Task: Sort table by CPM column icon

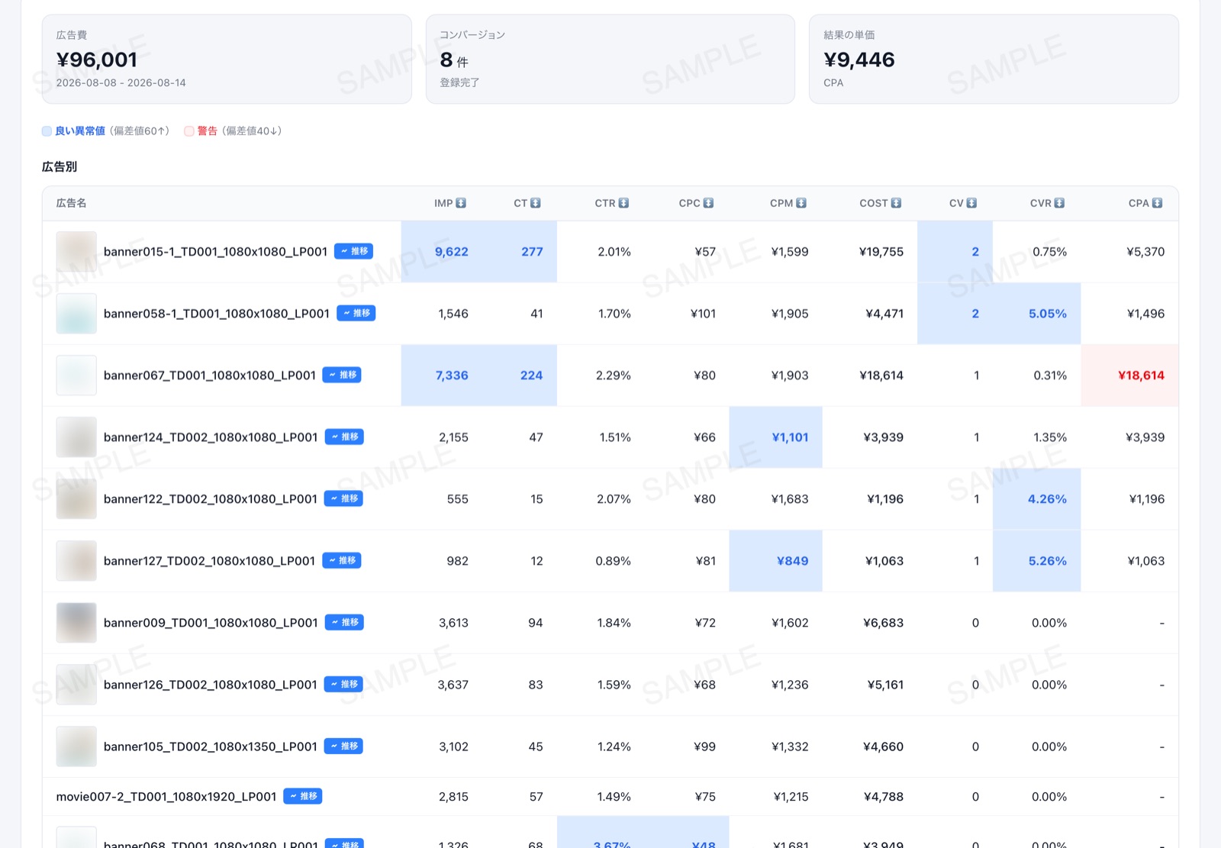Action: tap(801, 203)
